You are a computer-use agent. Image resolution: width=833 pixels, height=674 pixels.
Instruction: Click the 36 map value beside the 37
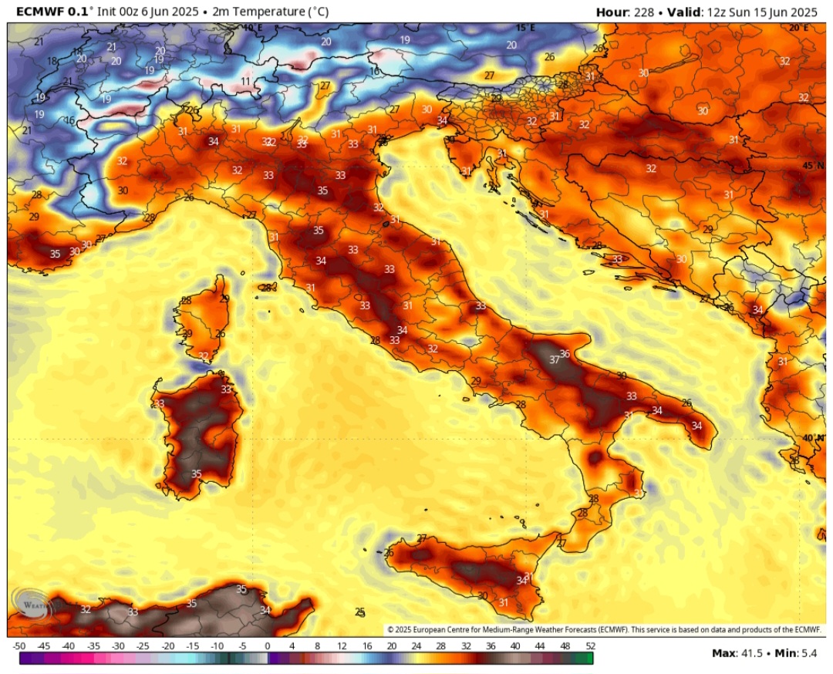coord(565,354)
